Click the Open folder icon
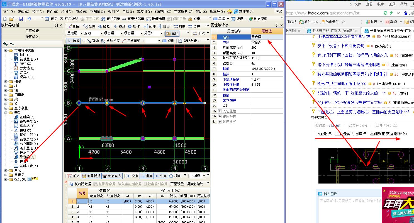 (11, 19)
